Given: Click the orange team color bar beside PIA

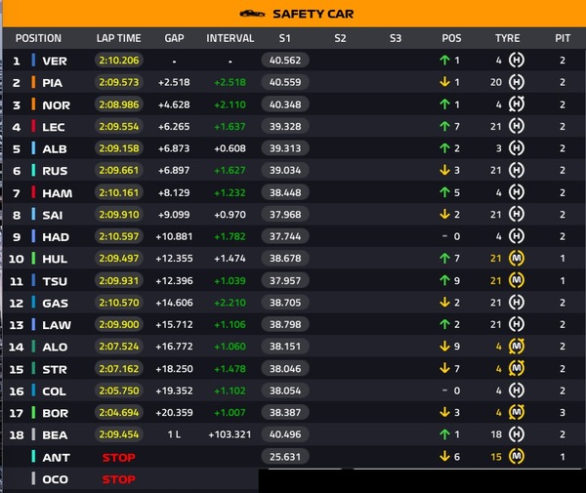Looking at the screenshot, I should pos(33,82).
